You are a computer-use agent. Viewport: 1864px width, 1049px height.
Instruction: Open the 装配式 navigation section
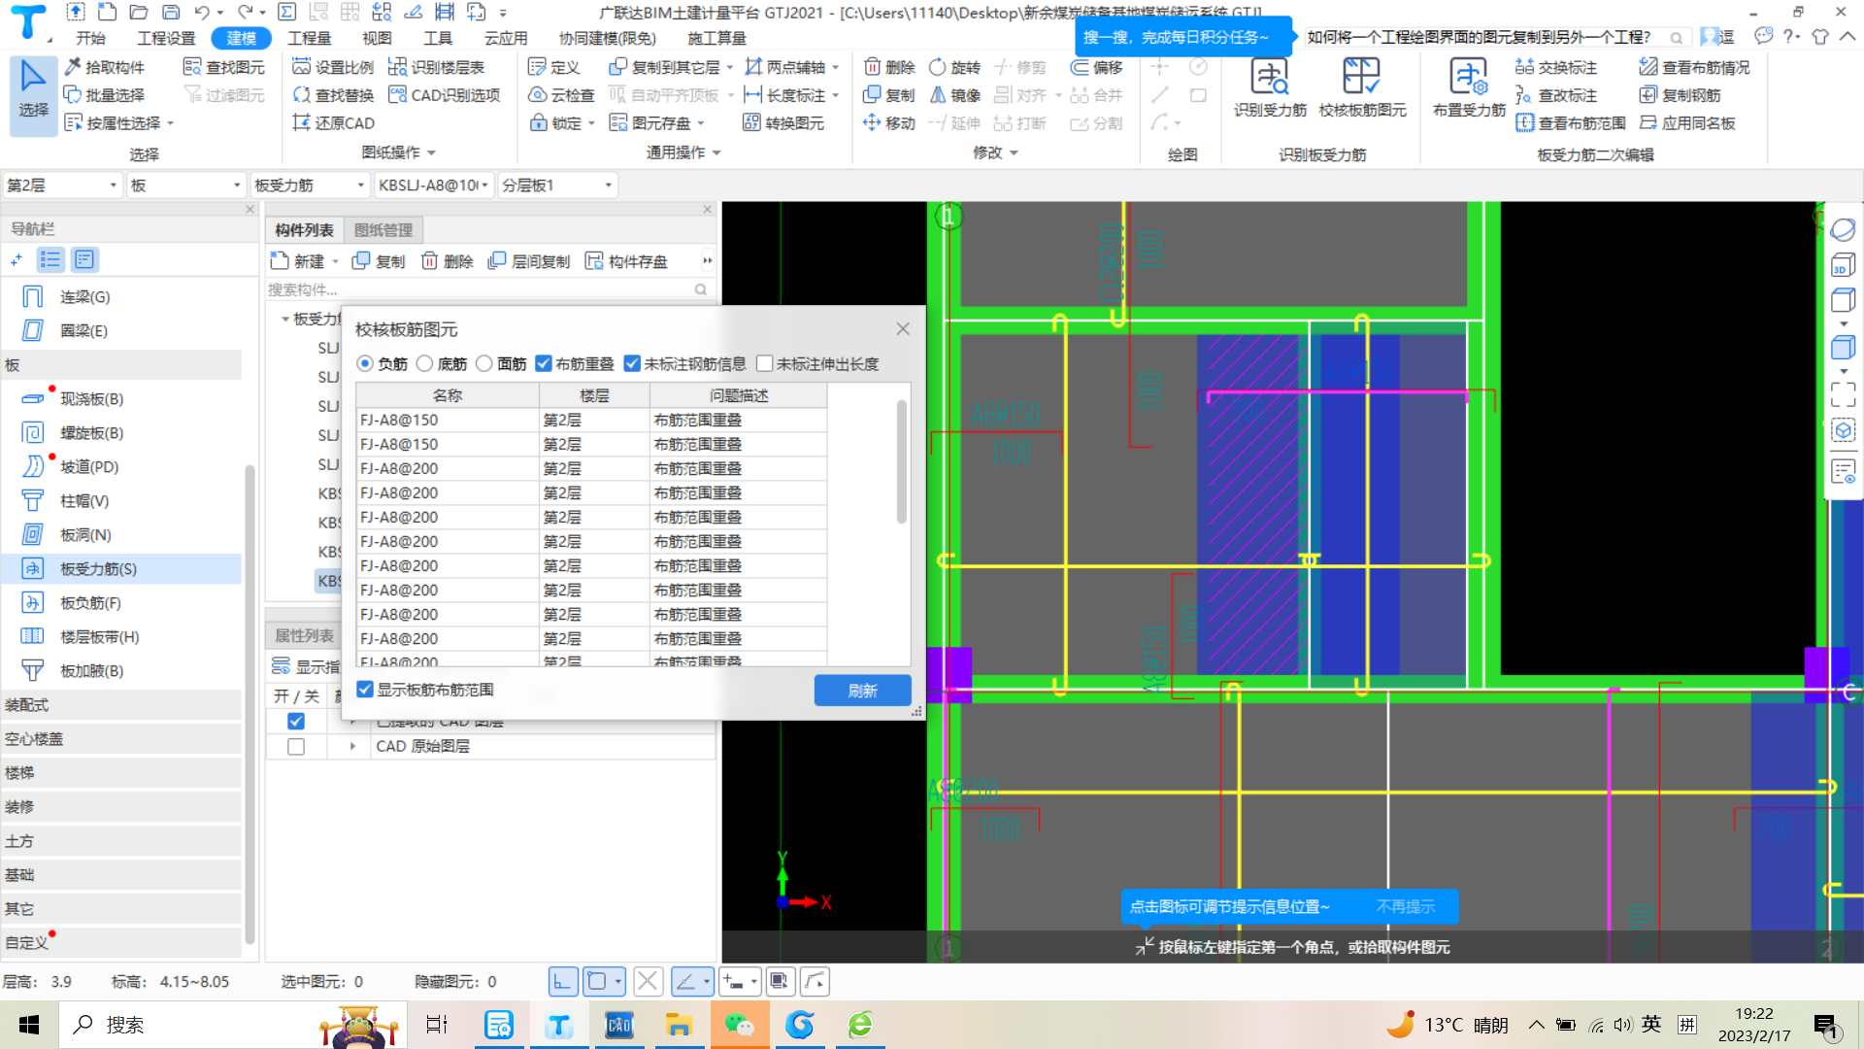(x=121, y=705)
